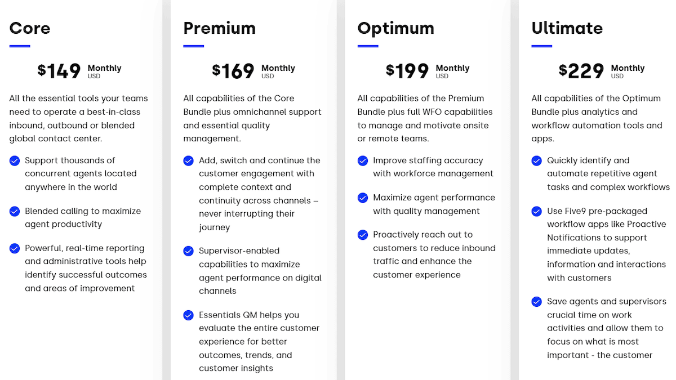Click checkmark beside "Powerful, real-time reporting"
The height and width of the screenshot is (380, 676).
(15, 248)
